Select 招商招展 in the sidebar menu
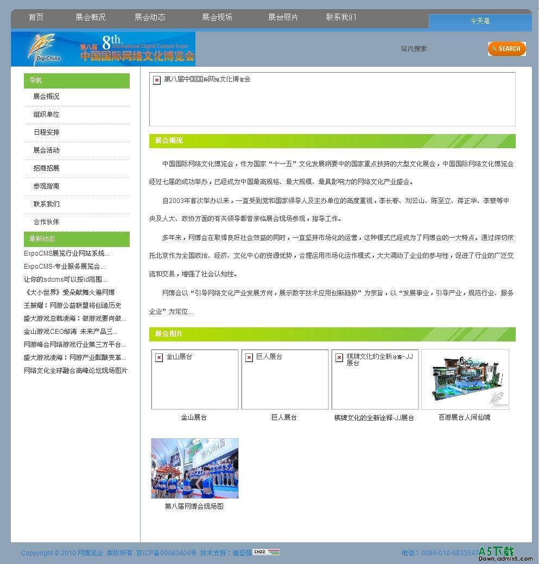The image size is (539, 564). pos(46,168)
